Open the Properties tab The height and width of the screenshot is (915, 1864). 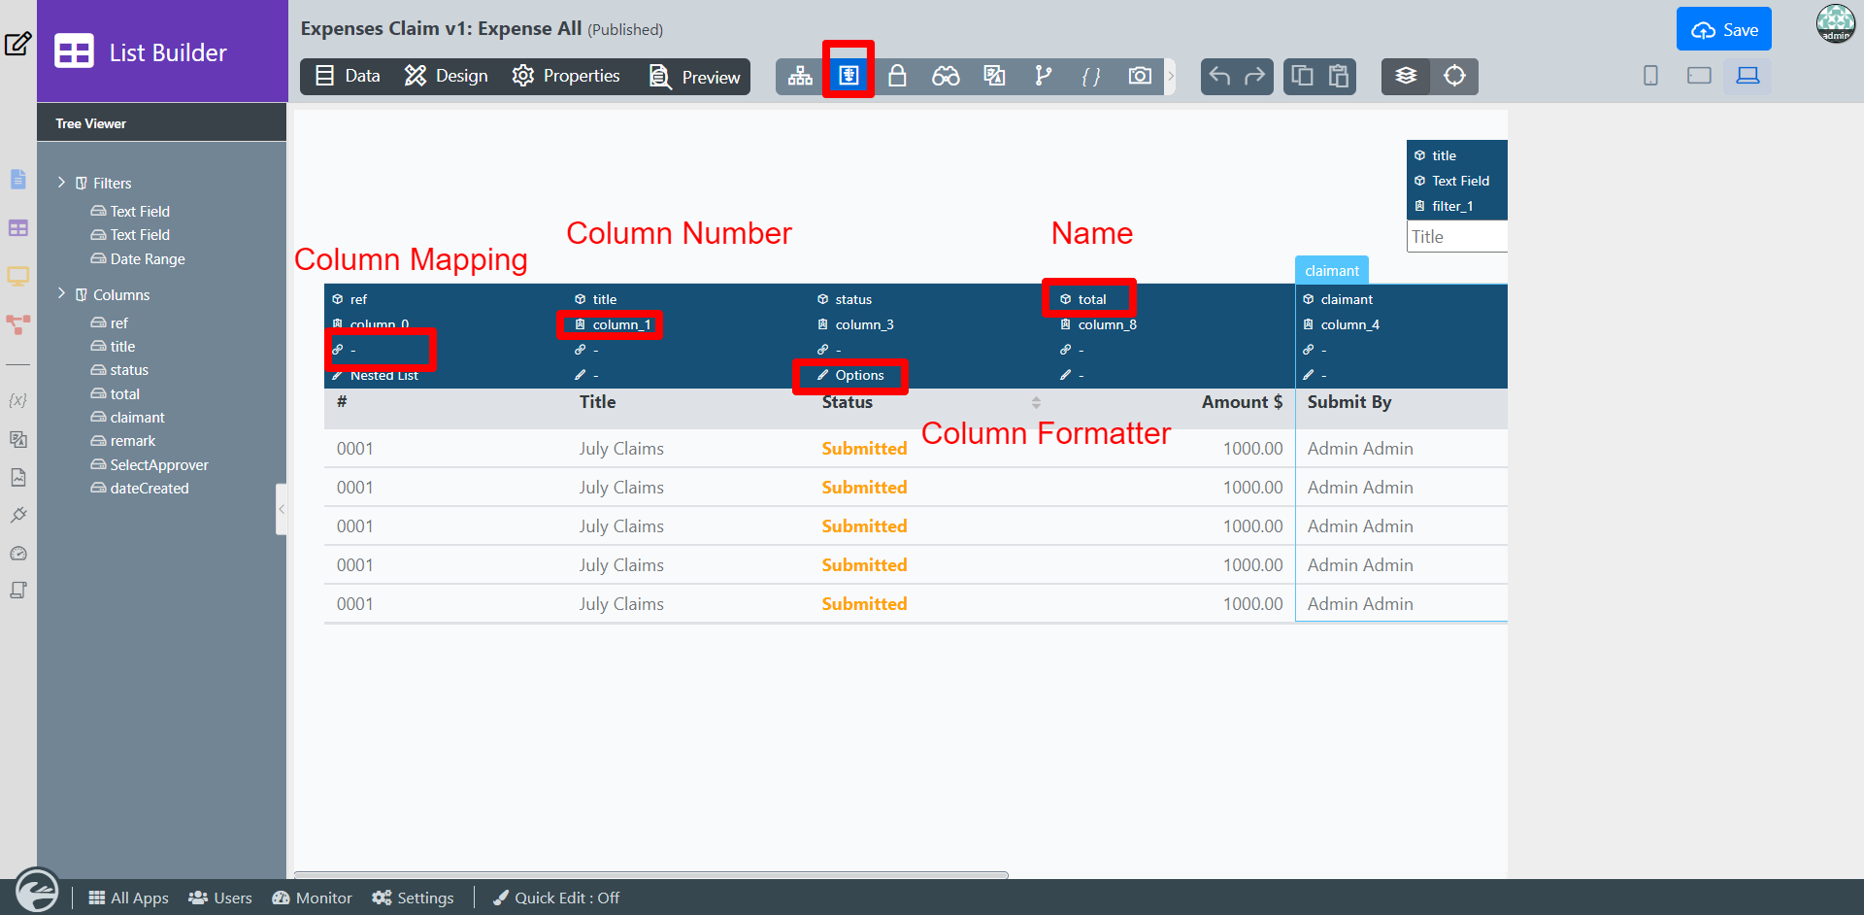(x=566, y=76)
